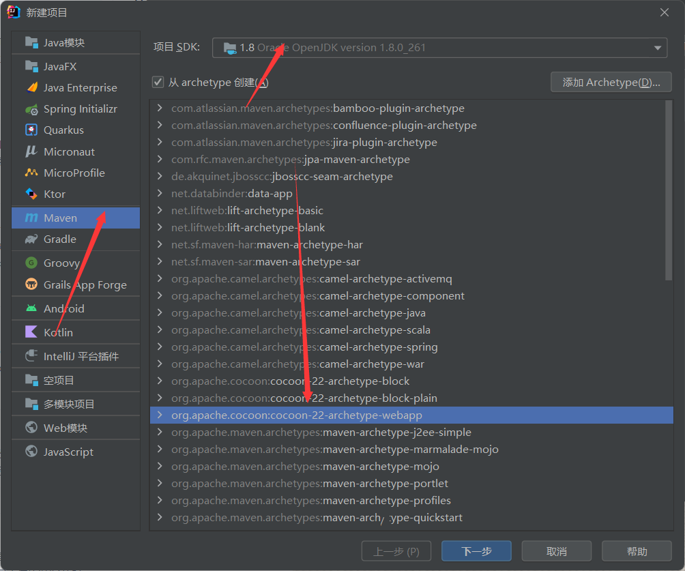Select the Android robot icon

tap(31, 308)
